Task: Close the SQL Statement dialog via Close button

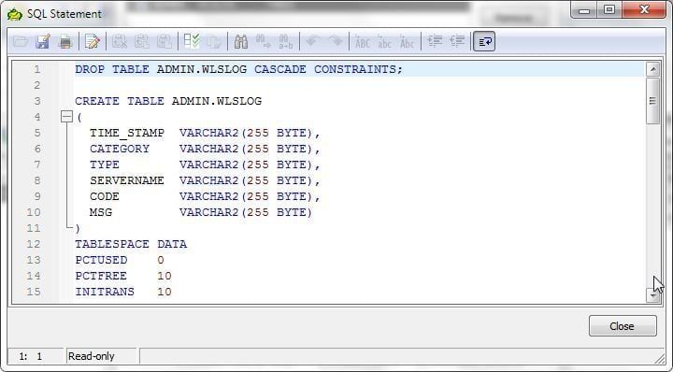Action: (x=623, y=326)
